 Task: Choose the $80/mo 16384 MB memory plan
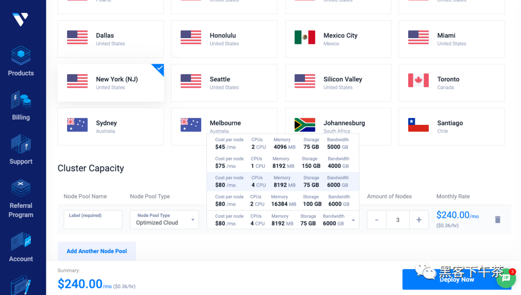283,201
